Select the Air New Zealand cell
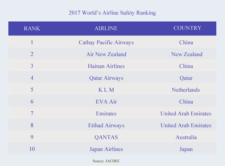This screenshot has width=225, height=166. click(106, 54)
